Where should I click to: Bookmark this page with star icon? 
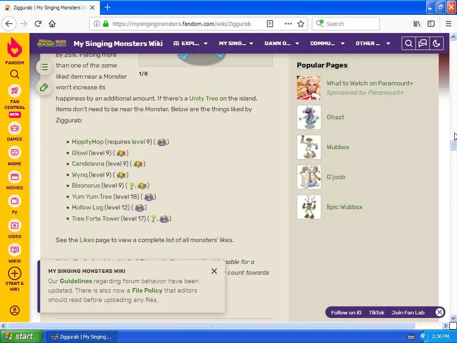301,24
